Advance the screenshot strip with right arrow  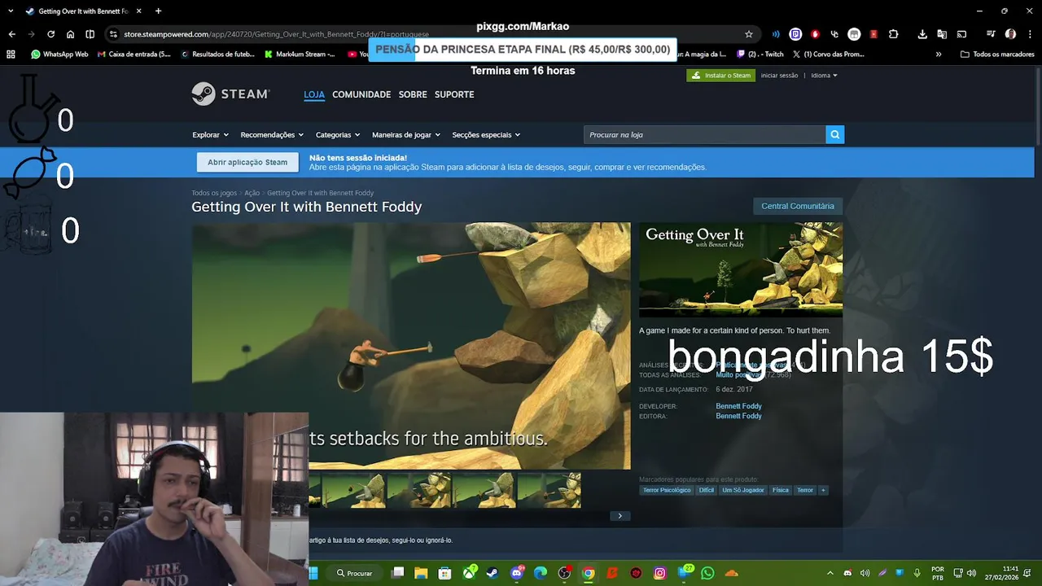coord(620,515)
